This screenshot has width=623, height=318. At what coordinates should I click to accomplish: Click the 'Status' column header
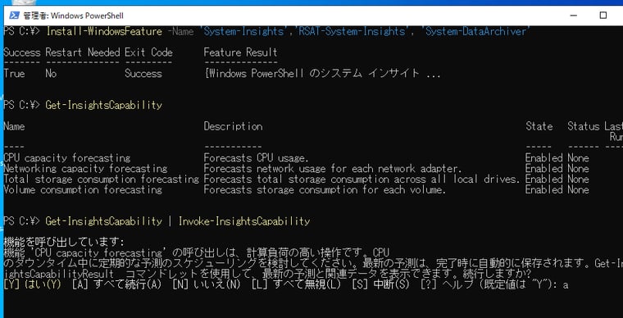(x=584, y=126)
